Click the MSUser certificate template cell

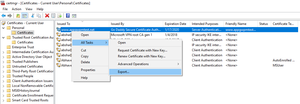[278, 65]
